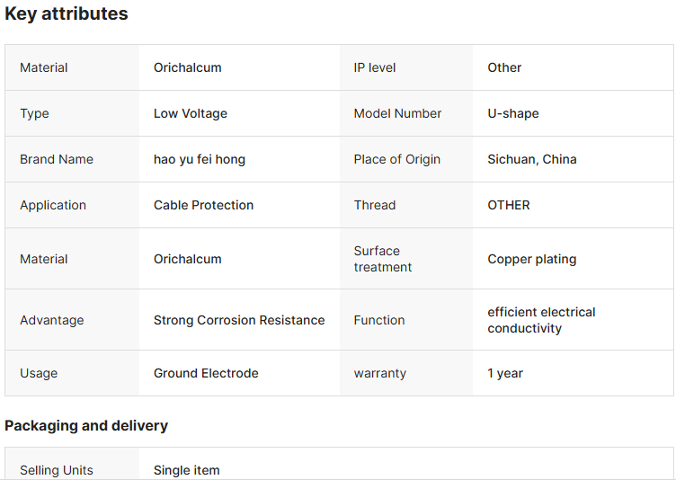Select the U-shape model number value
This screenshot has width=676, height=480.
click(x=513, y=113)
